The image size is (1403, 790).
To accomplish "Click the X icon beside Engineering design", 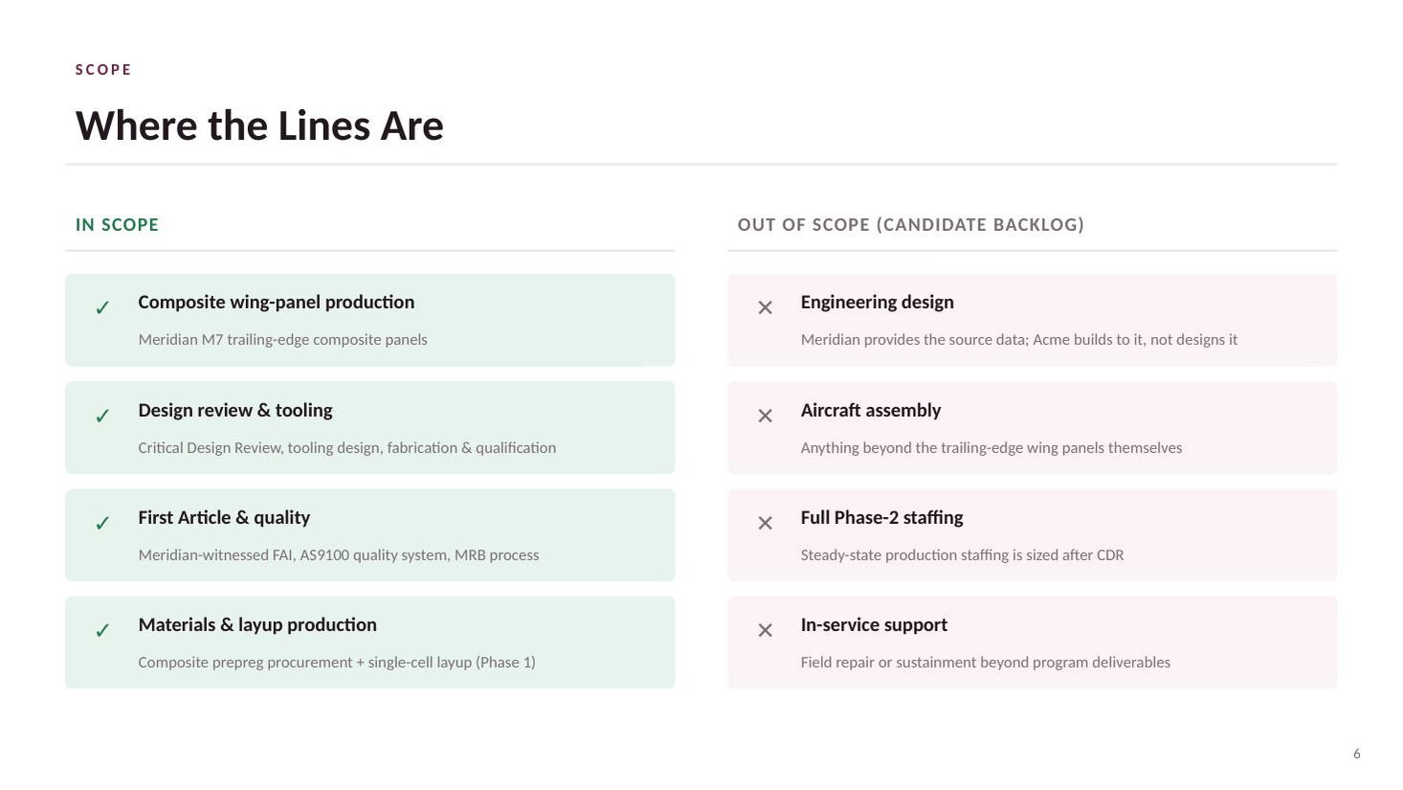I will tap(765, 307).
